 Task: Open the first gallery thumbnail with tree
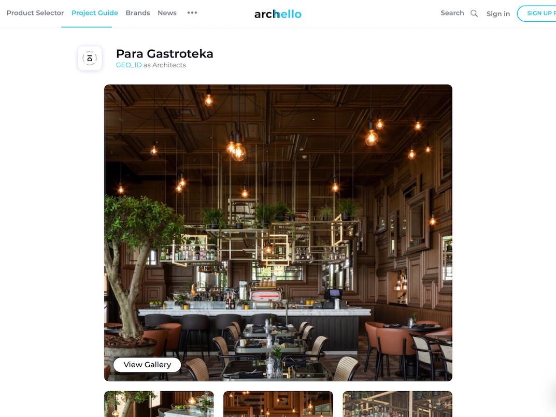(159, 404)
